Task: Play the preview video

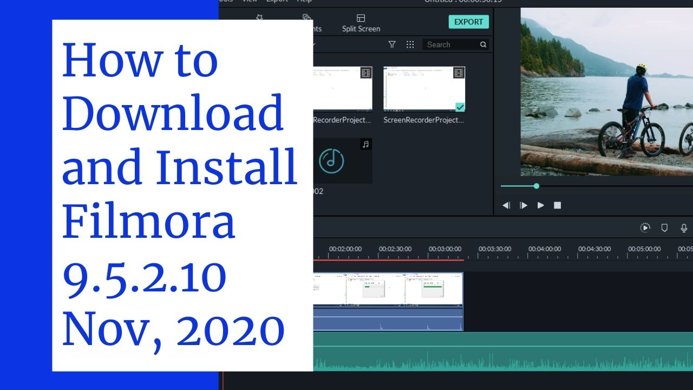Action: [x=540, y=205]
